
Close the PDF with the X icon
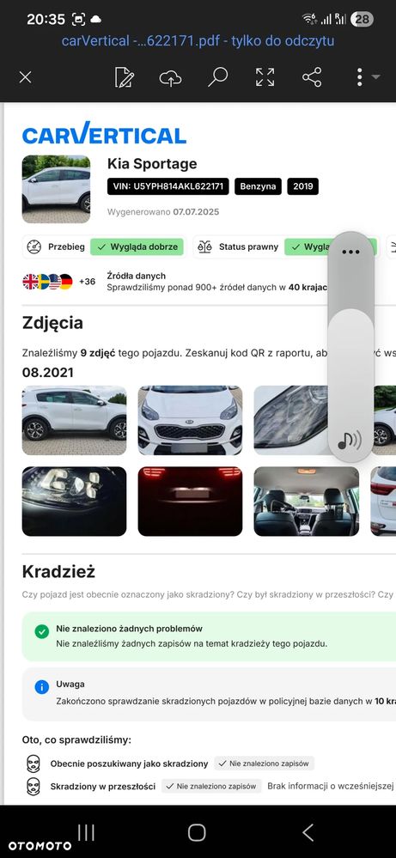pos(25,77)
